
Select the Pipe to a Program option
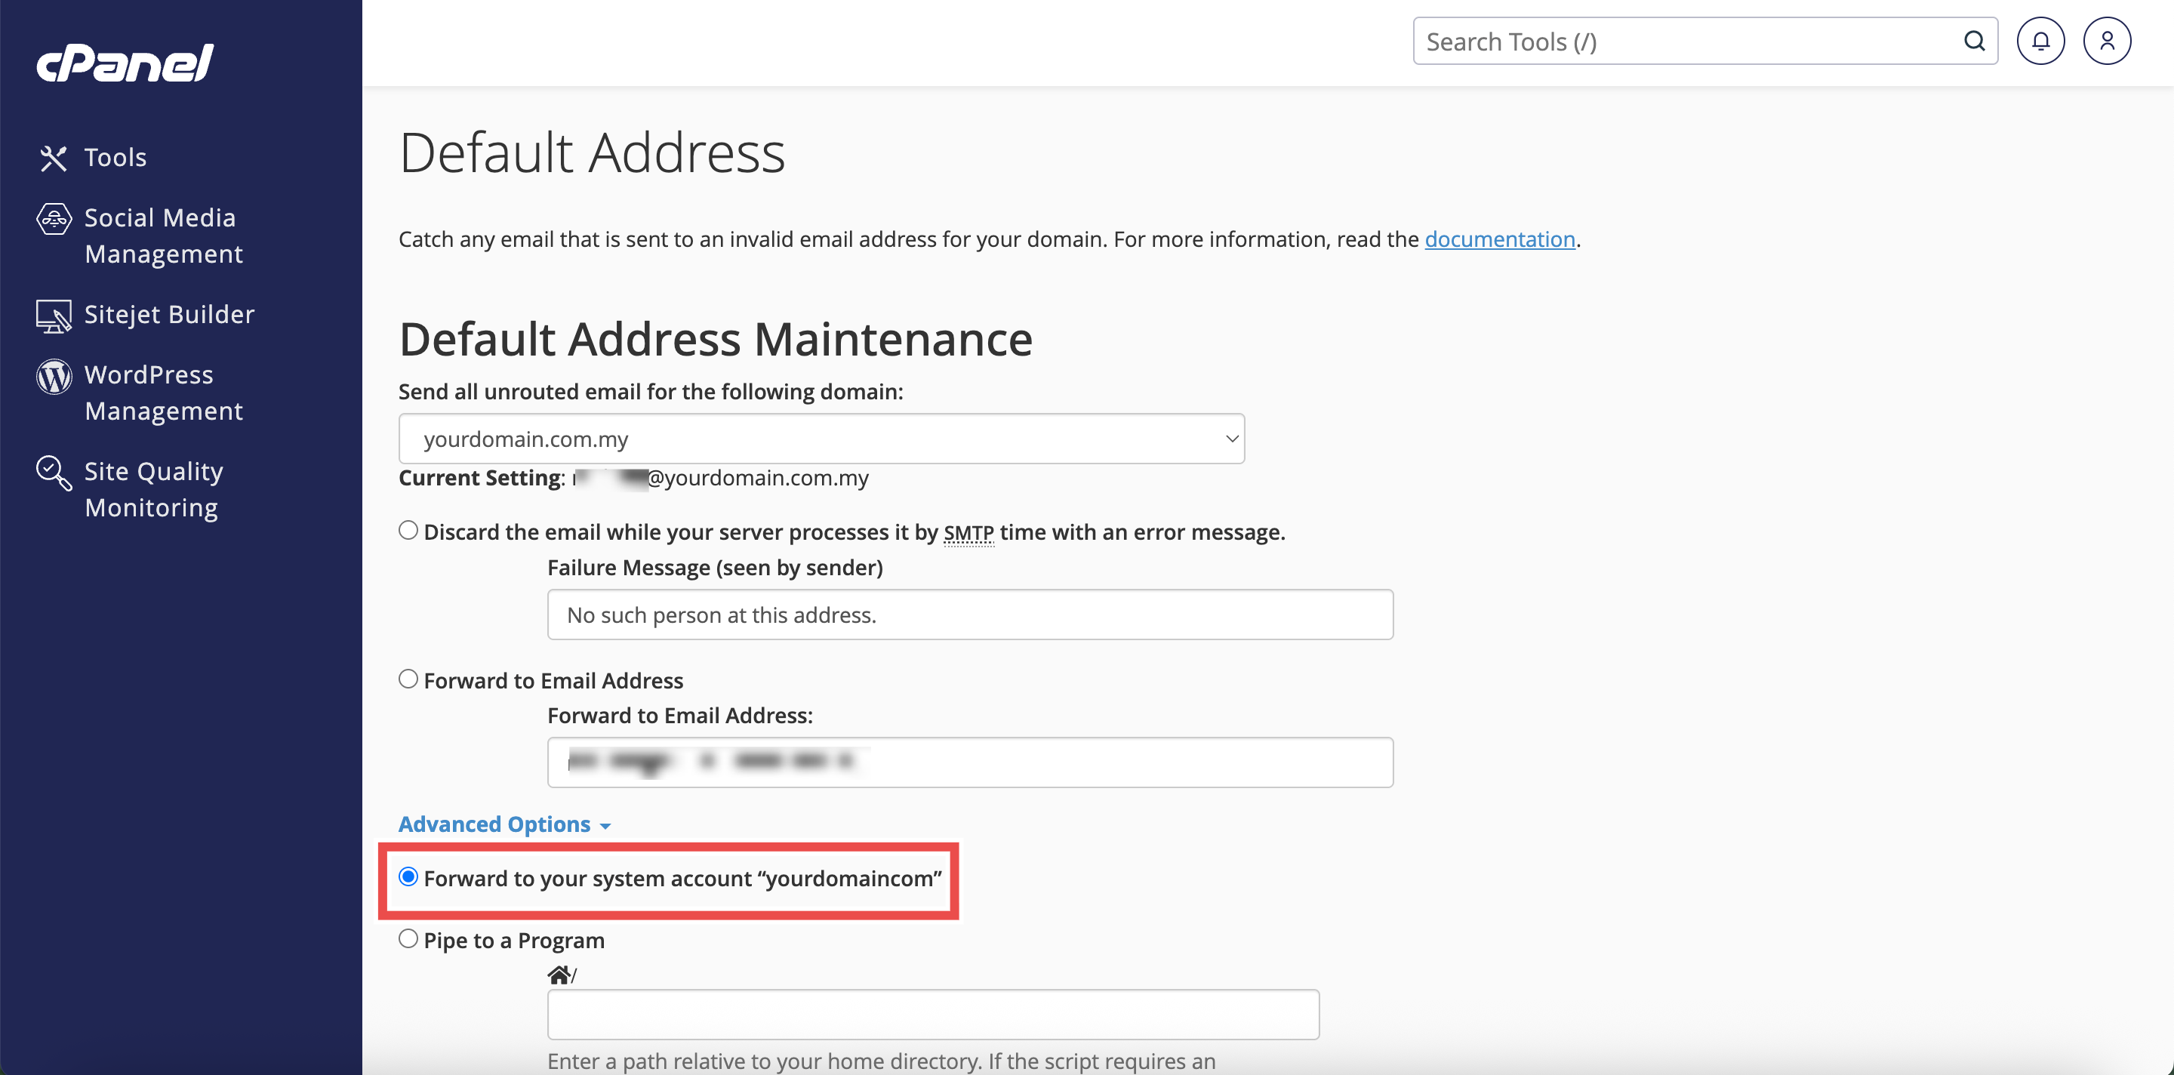408,938
